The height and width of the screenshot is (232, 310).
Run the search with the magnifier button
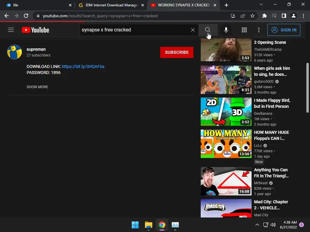coord(208,30)
